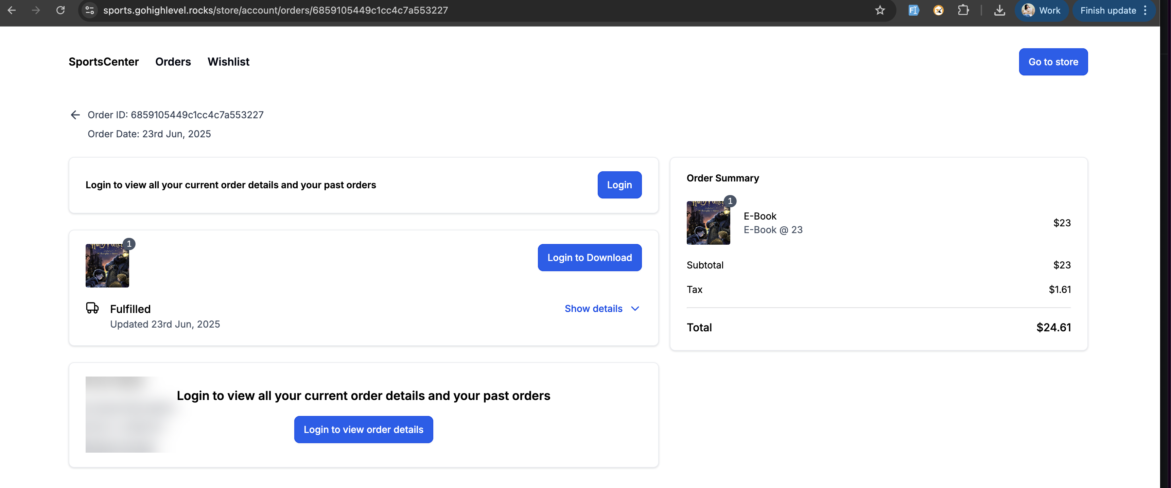Click the back arrow beside Order ID
This screenshot has height=488, width=1171.
tap(75, 115)
